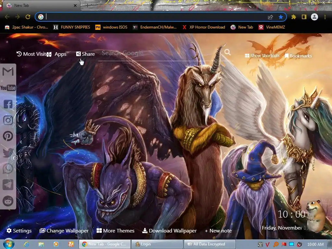Click Change Wallpaper
This screenshot has width=332, height=249.
click(64, 231)
